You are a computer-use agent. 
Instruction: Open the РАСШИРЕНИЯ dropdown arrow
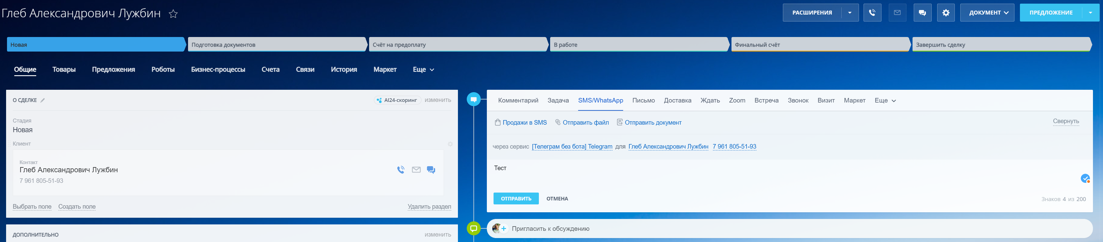pos(850,13)
